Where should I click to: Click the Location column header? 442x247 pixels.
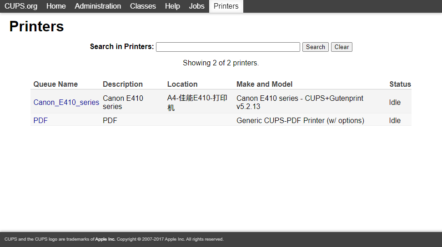(x=182, y=84)
